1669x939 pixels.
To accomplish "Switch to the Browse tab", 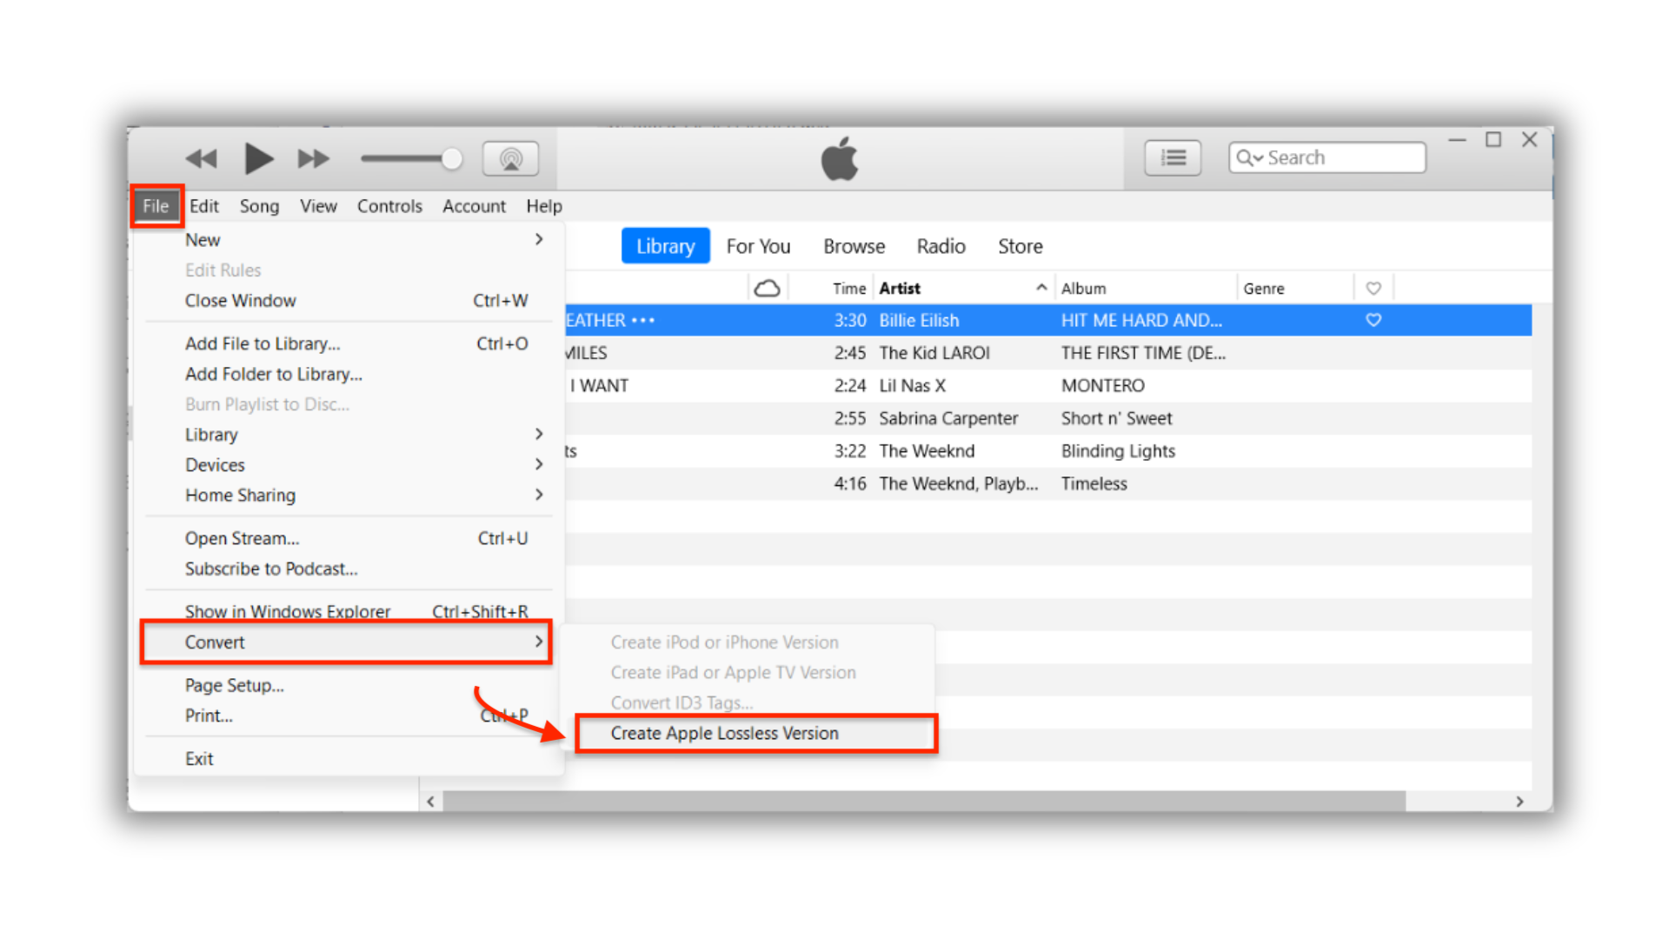I will click(x=854, y=246).
